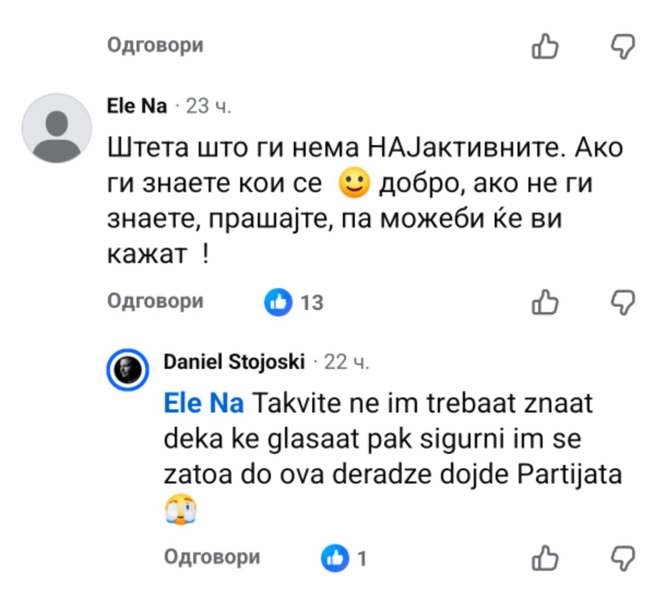Image resolution: width=666 pixels, height=597 pixels.
Task: Click the blue Ele Na mention in reply
Action: (204, 403)
